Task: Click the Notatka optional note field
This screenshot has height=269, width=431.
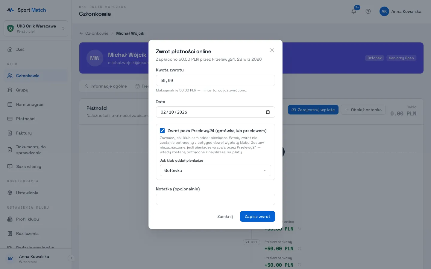Action: tap(215, 199)
